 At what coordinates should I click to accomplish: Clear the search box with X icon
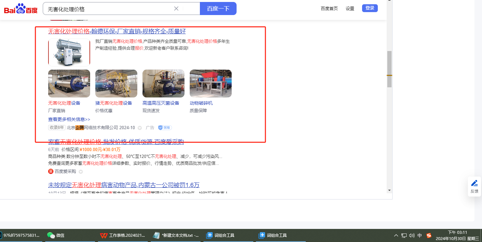coord(176,9)
